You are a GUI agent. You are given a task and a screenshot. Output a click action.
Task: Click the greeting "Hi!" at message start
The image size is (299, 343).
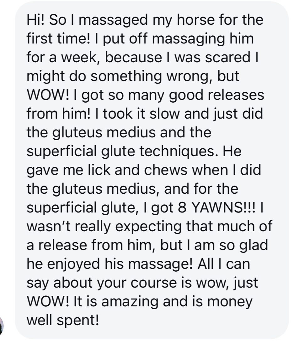[x=36, y=20]
